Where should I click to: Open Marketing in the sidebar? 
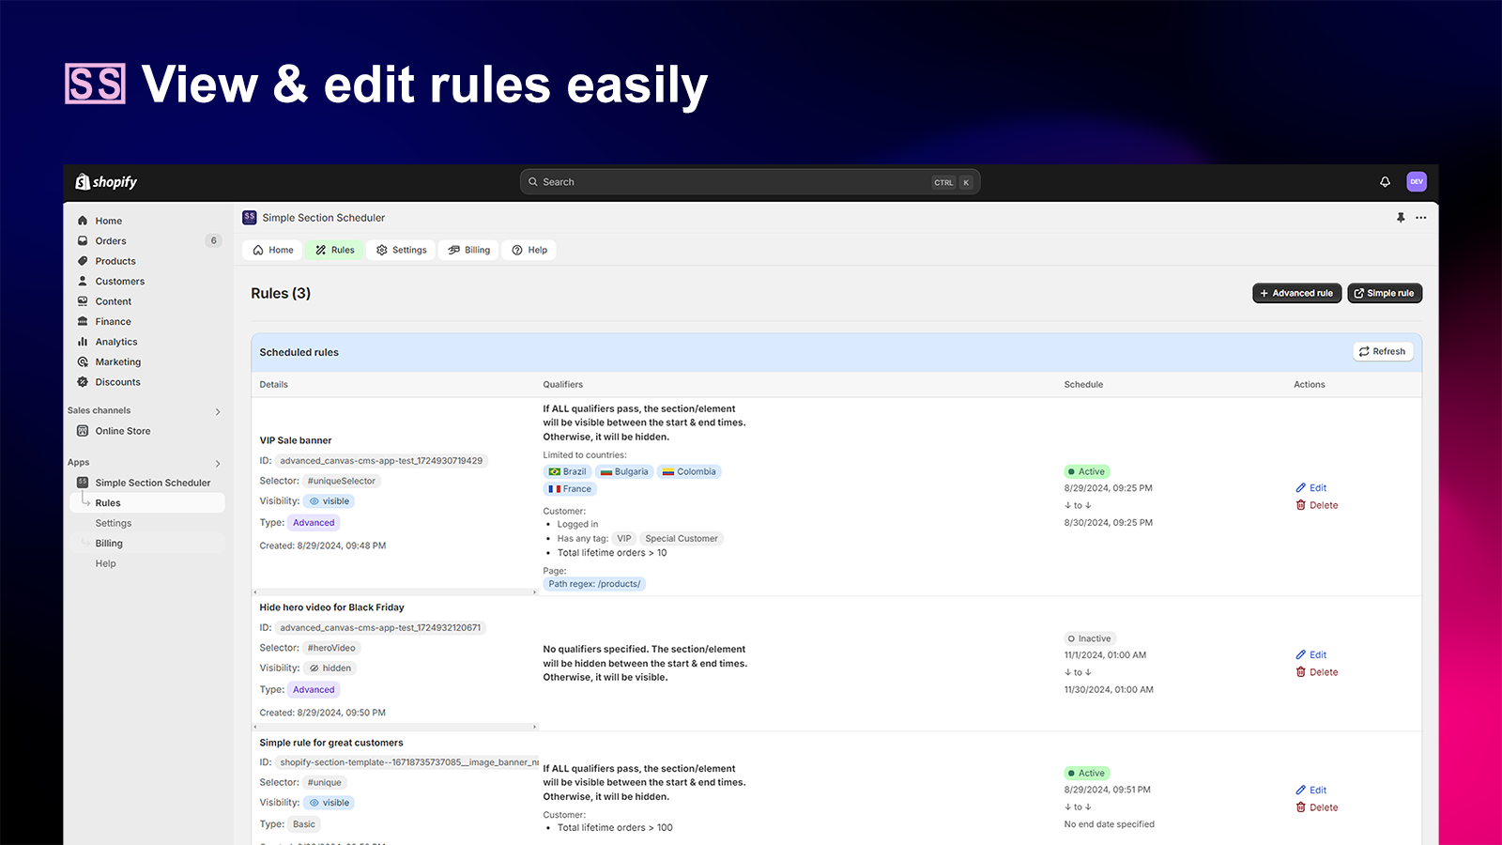click(x=118, y=362)
